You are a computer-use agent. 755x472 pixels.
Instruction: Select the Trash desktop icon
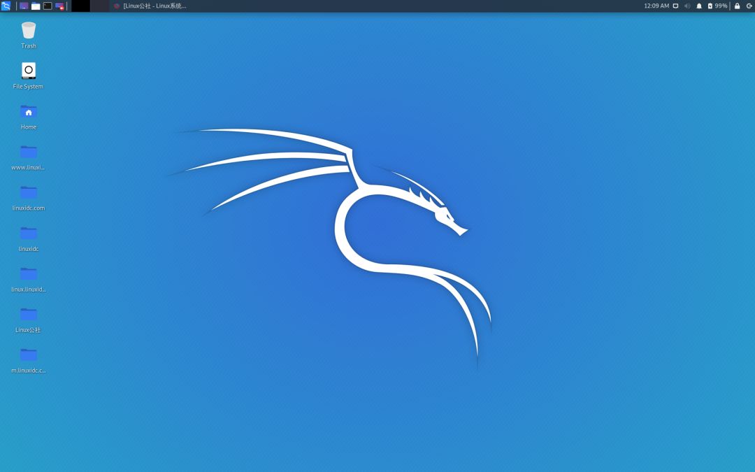click(29, 35)
